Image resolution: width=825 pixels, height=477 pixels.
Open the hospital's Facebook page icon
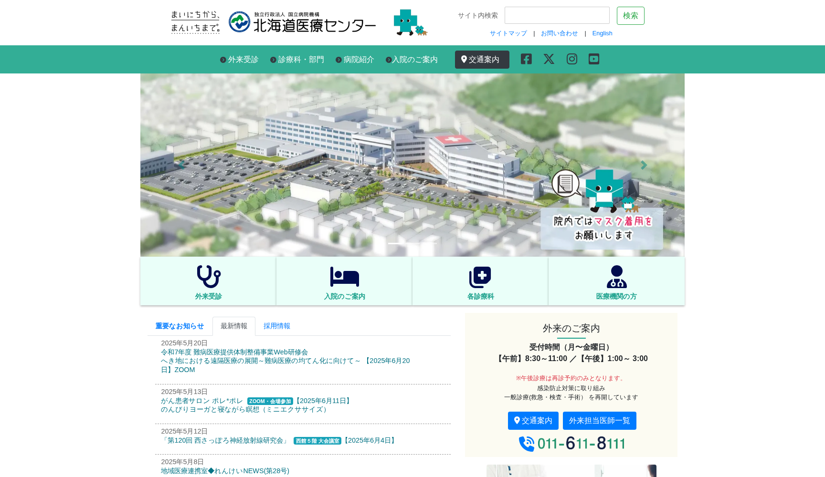pyautogui.click(x=526, y=59)
